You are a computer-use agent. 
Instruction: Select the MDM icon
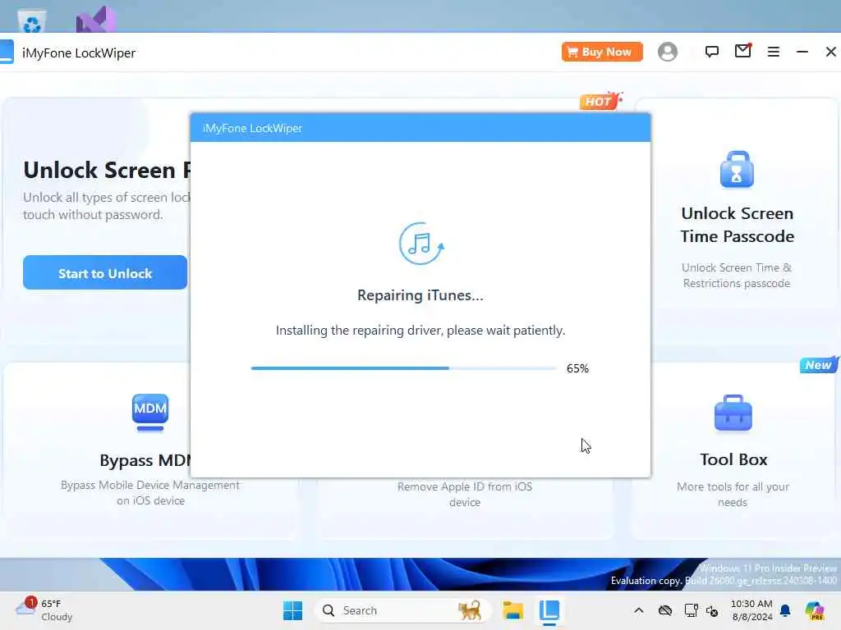[x=150, y=412]
